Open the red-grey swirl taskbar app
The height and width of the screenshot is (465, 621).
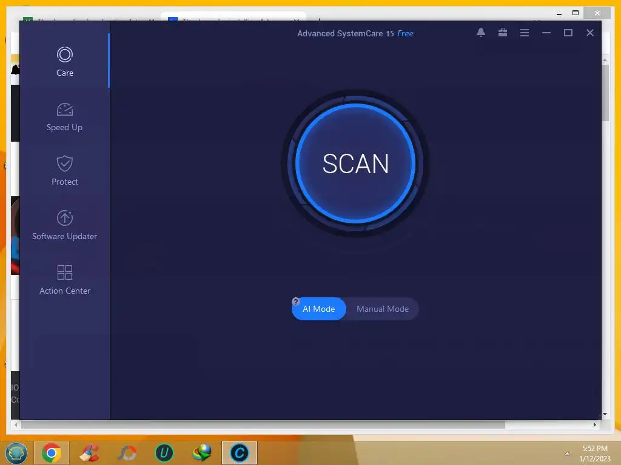pyautogui.click(x=127, y=453)
